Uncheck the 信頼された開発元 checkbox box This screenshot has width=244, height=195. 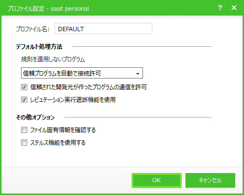coord(24,87)
